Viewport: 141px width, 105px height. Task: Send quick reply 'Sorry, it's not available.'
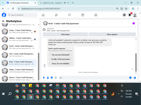point(61,64)
